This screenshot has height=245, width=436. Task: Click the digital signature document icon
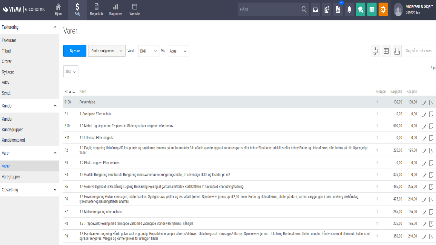coord(338,9)
